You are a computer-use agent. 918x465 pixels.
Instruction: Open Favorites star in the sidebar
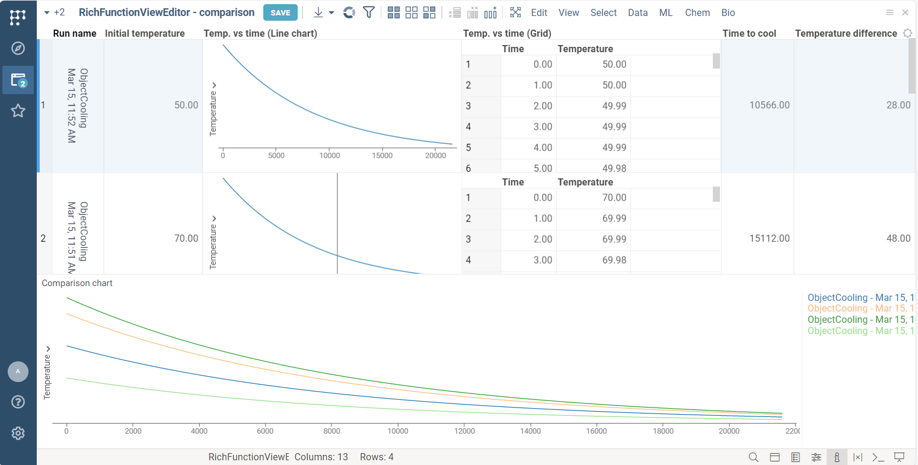[18, 111]
